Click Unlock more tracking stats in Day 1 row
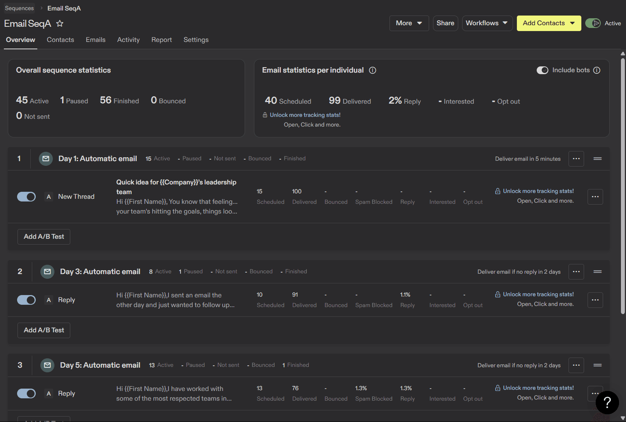The width and height of the screenshot is (626, 422). 538,191
